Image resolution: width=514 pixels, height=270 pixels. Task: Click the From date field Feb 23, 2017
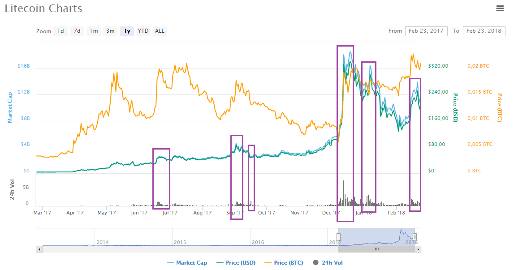(426, 31)
